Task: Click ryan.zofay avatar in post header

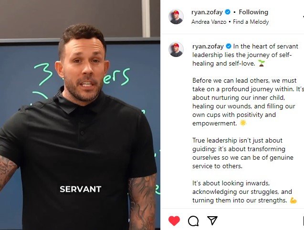Action: pyautogui.click(x=176, y=17)
